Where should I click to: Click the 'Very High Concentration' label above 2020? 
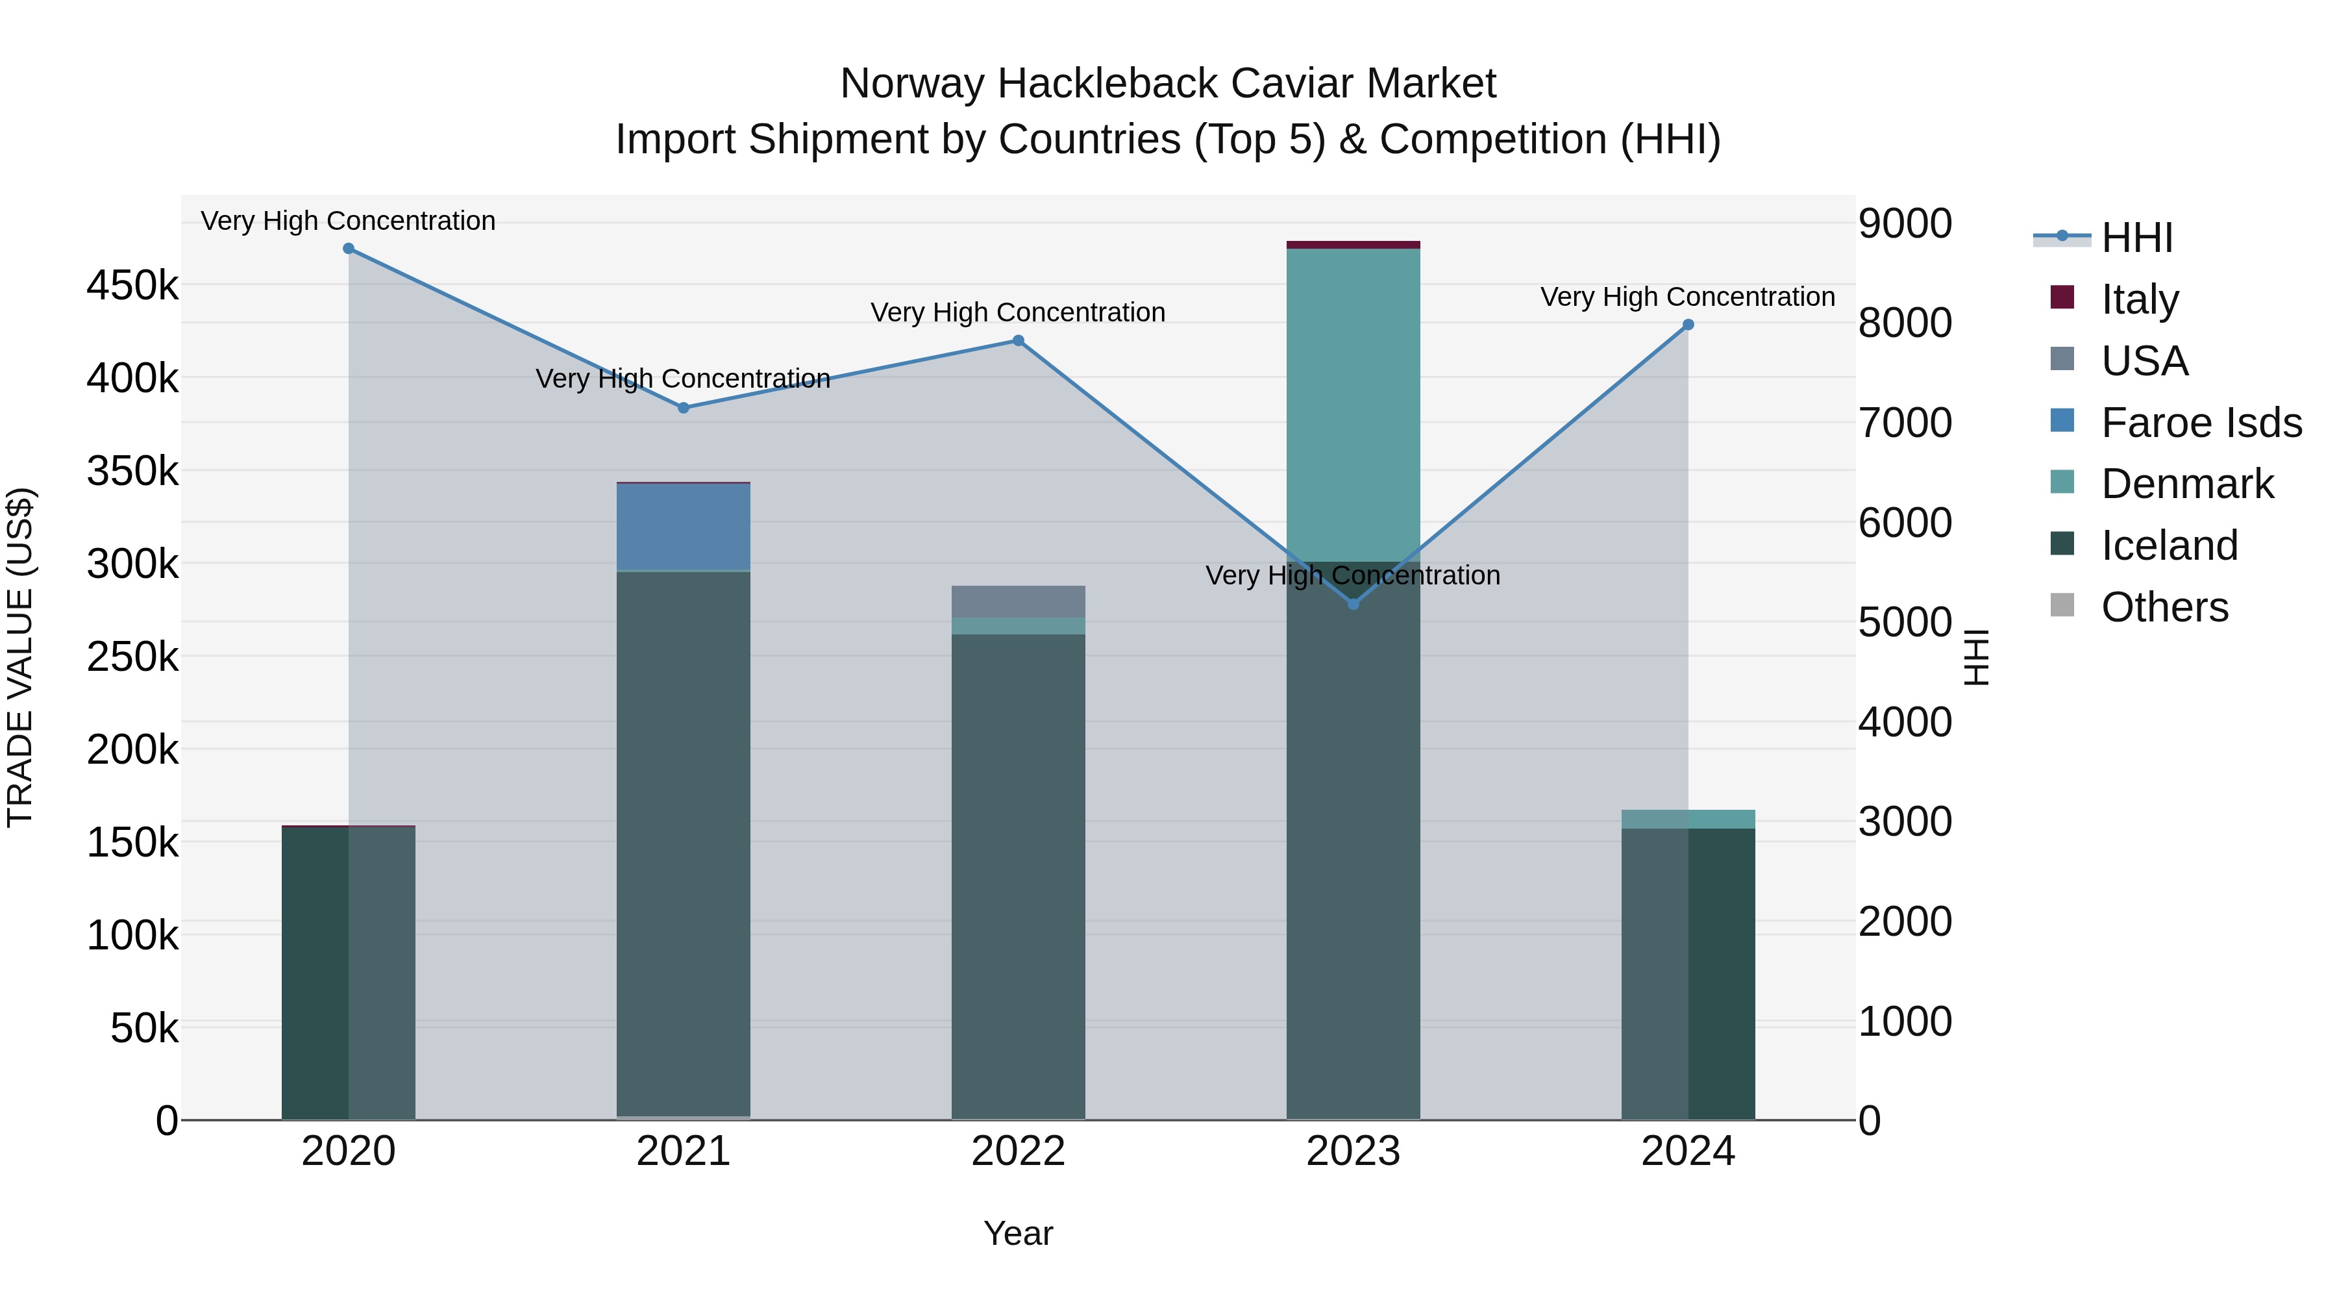pos(349,221)
